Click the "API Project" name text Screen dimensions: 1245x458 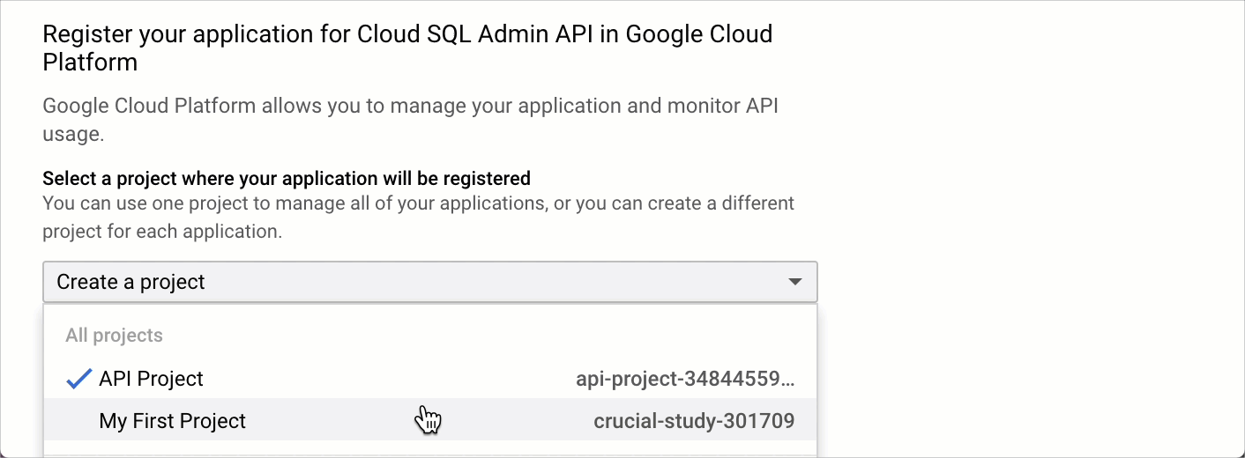[x=151, y=379]
